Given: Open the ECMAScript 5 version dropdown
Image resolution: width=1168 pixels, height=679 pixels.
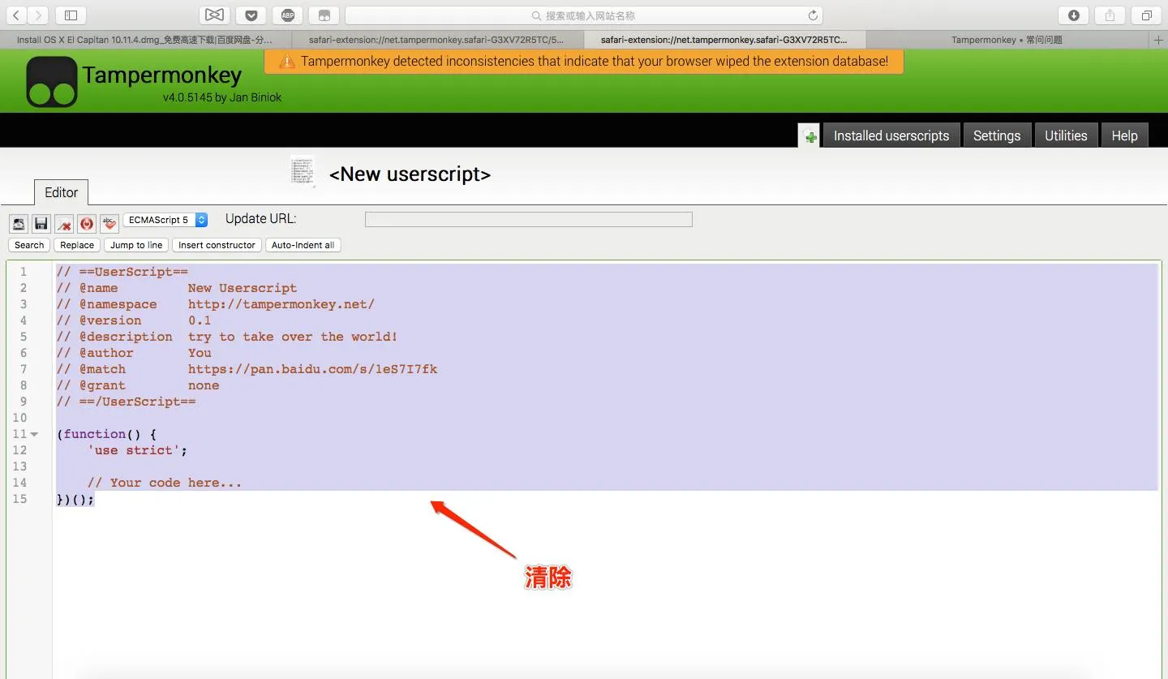Looking at the screenshot, I should coord(165,220).
